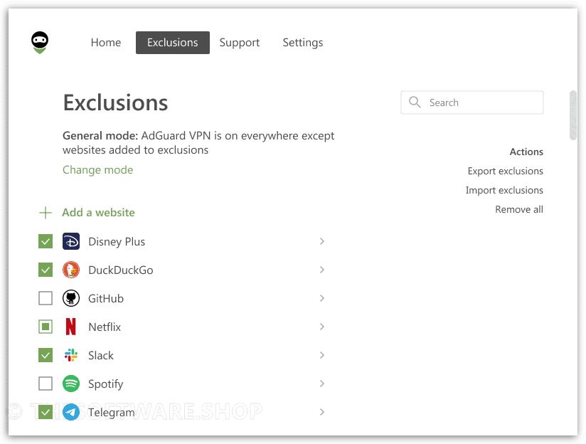Click the DuckDuckGo duck icon
586x444 pixels.
click(x=71, y=270)
